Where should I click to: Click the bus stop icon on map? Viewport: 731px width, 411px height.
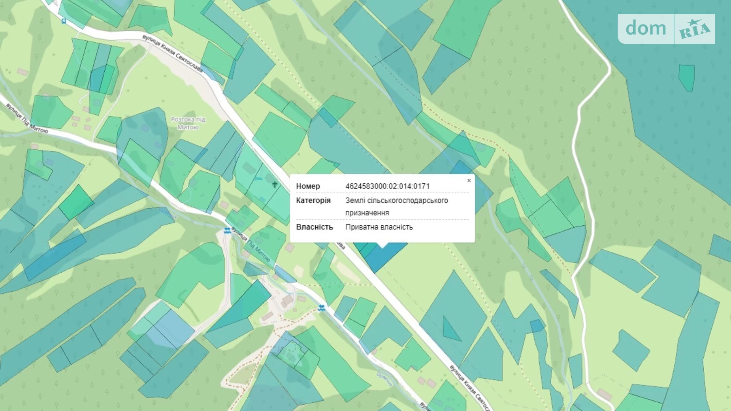coord(64,21)
